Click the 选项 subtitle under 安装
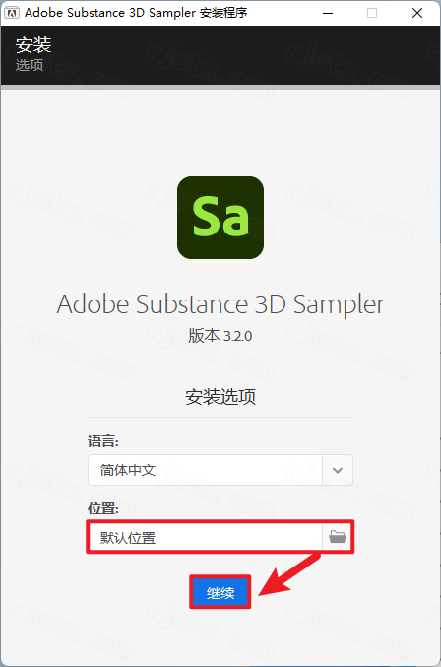The height and width of the screenshot is (667, 441). pos(30,65)
